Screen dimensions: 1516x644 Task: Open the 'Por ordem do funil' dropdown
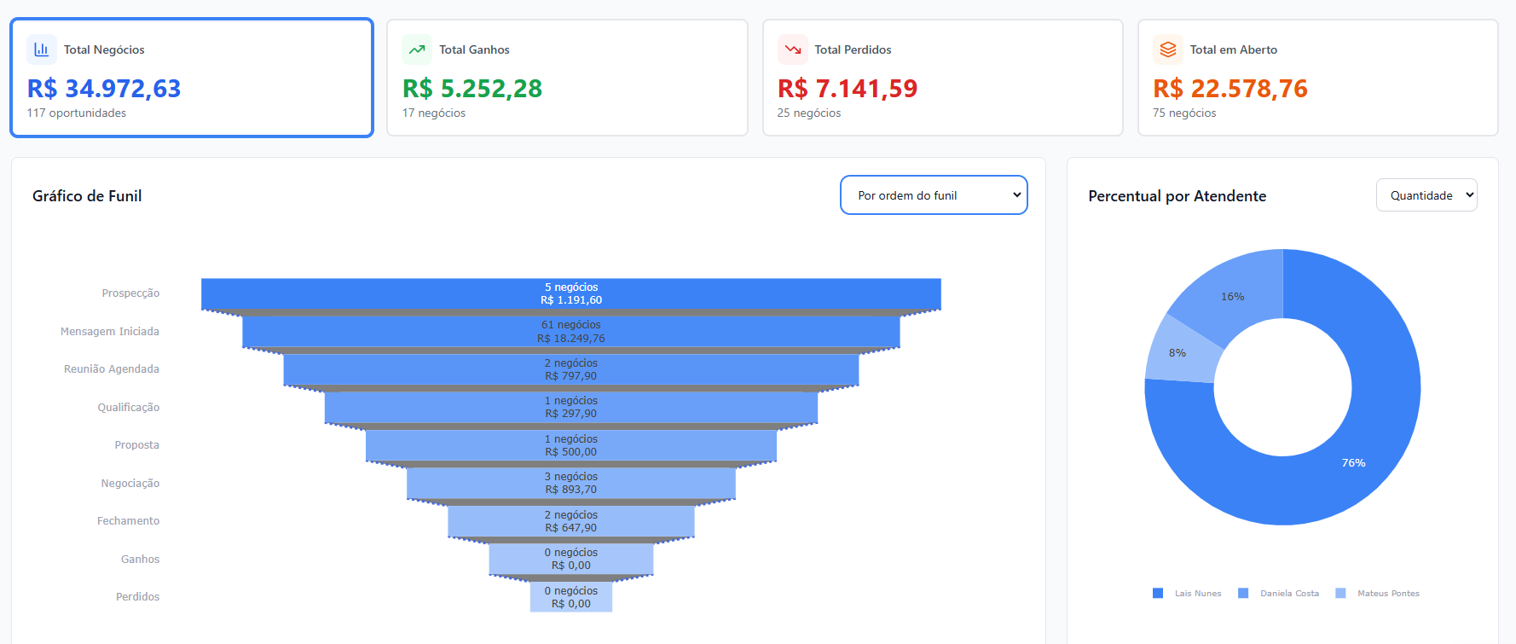pyautogui.click(x=934, y=195)
